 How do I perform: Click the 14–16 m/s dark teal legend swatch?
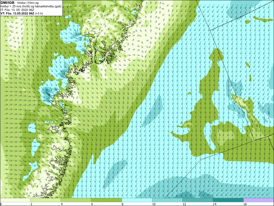pyautogui.click(x=228, y=200)
